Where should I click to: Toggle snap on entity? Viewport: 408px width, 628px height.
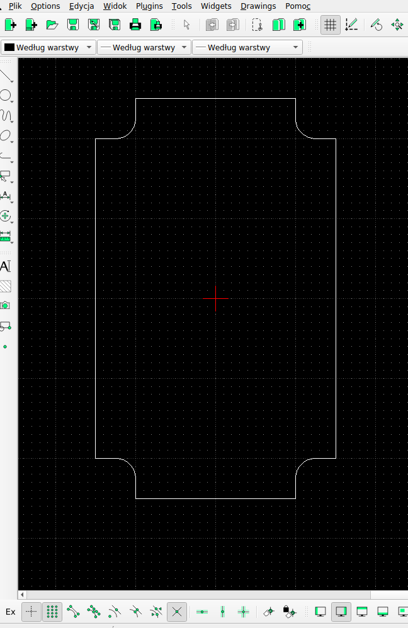94,612
